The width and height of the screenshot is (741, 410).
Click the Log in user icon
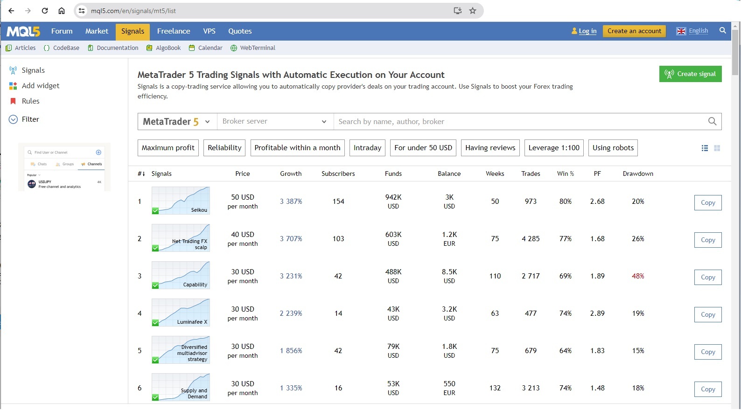tap(574, 31)
